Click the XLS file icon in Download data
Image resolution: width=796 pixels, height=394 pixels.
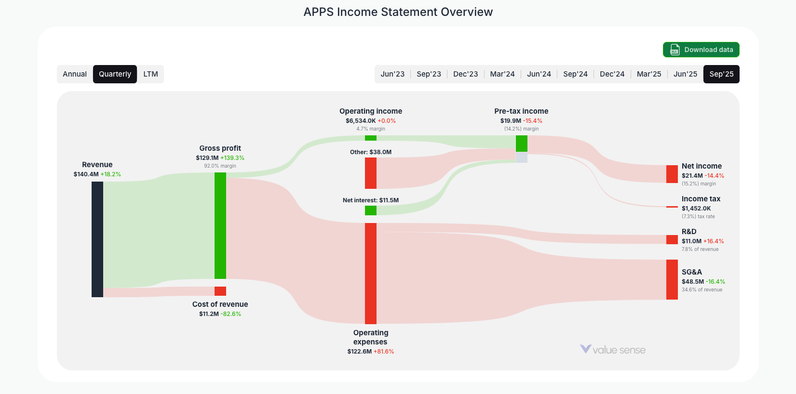[x=675, y=50]
